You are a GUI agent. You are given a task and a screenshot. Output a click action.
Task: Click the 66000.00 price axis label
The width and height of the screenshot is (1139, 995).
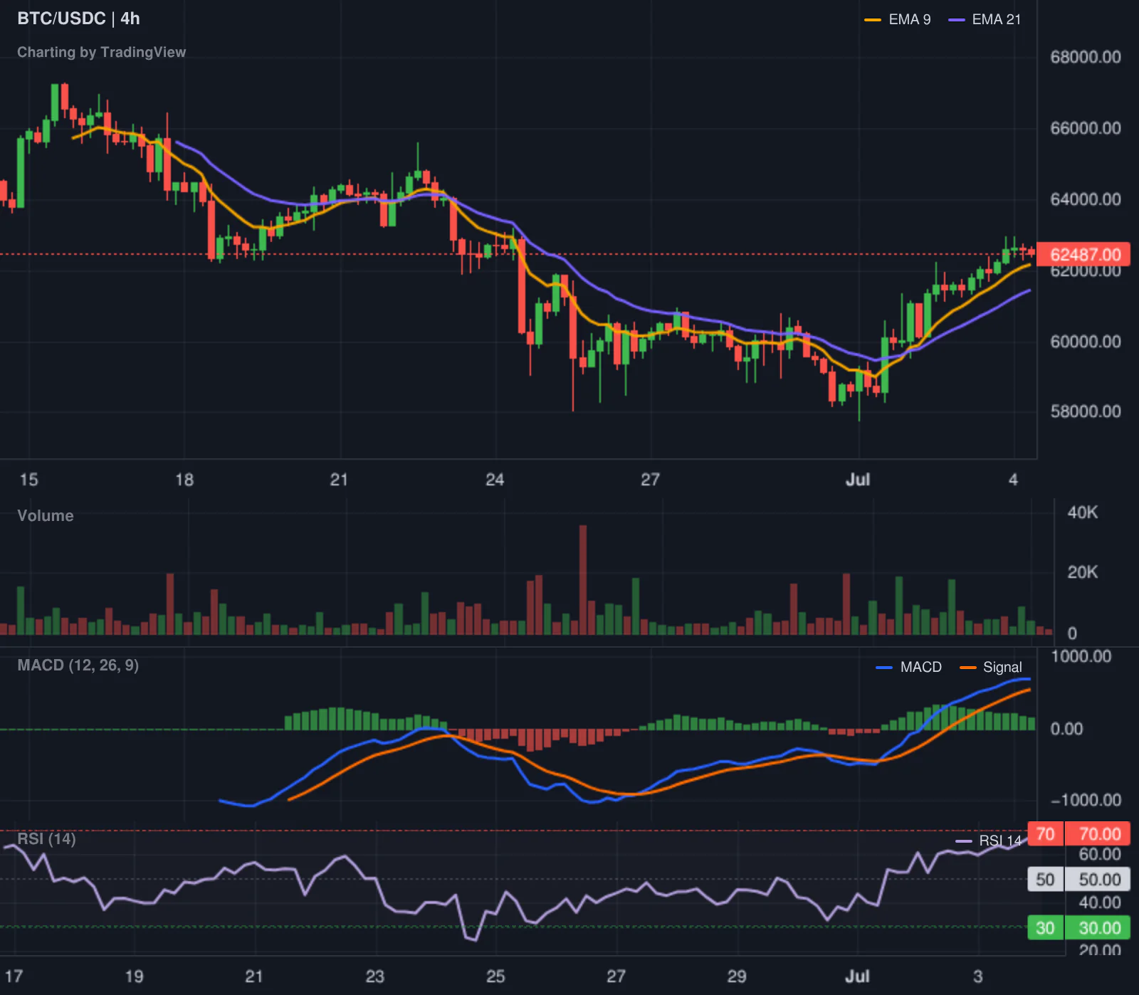coord(1086,128)
